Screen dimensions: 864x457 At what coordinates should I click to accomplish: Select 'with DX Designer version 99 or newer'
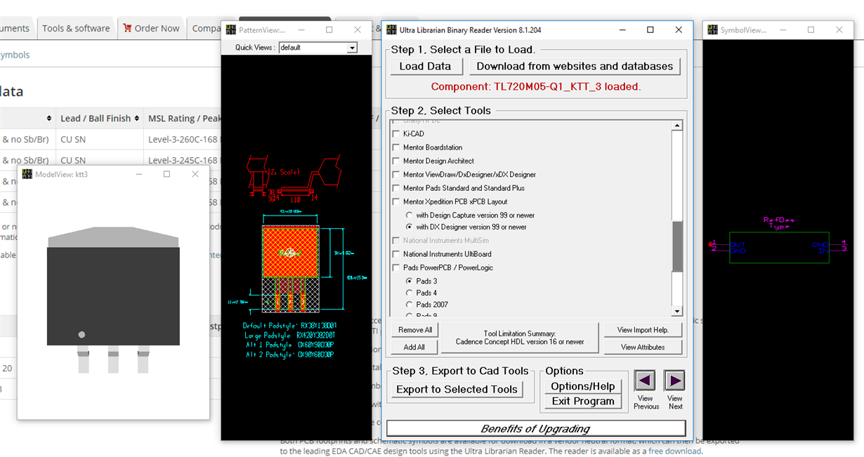410,227
